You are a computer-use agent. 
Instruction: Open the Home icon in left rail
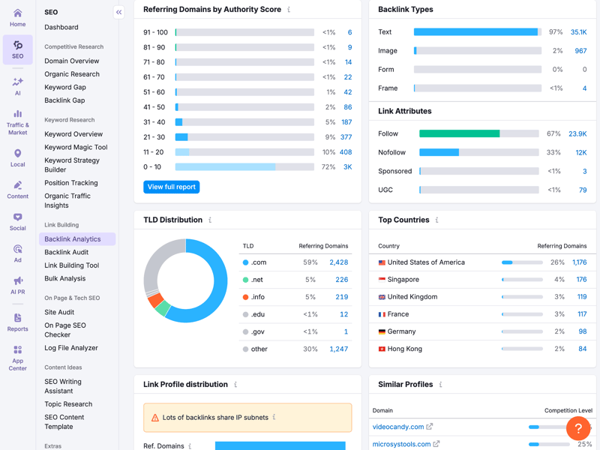[17, 13]
